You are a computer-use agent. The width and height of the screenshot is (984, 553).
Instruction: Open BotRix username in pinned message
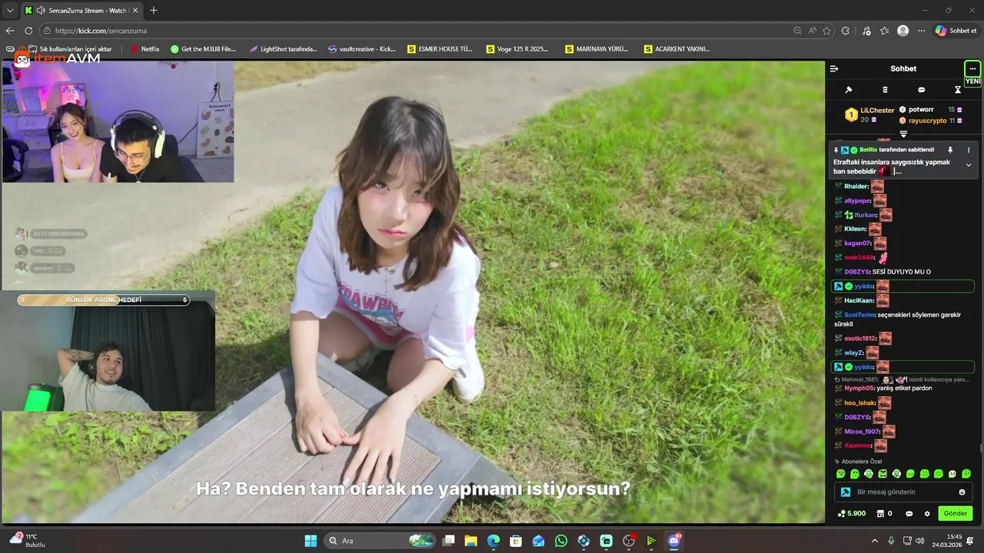click(868, 150)
